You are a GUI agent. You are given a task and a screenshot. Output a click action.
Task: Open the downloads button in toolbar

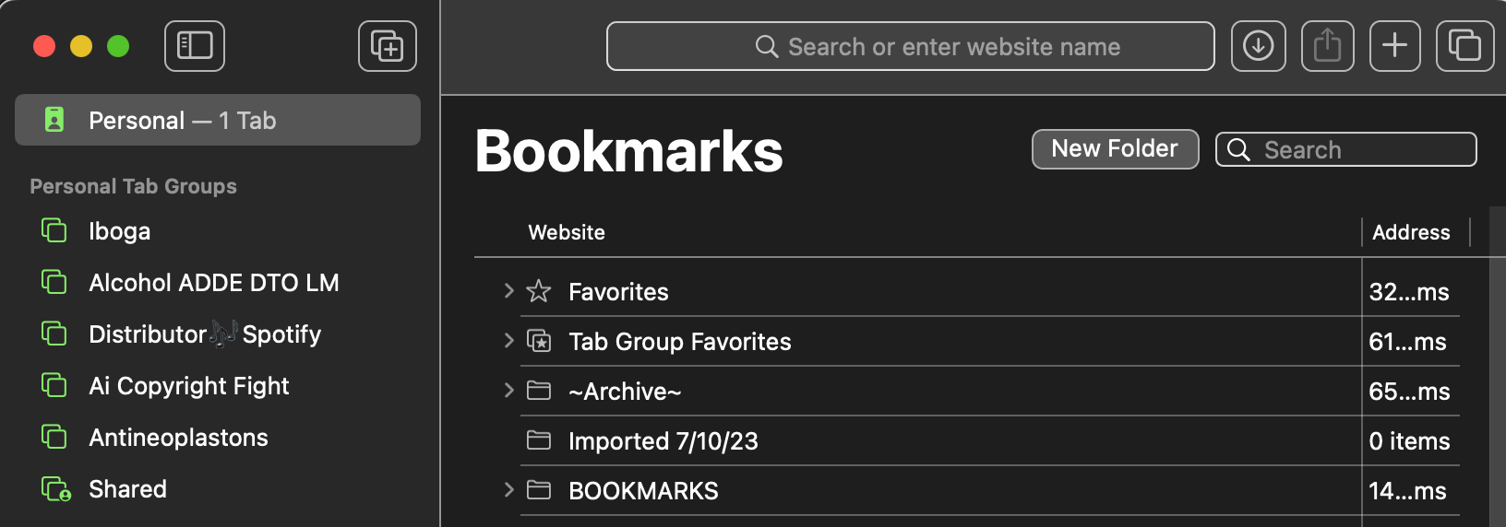point(1258,46)
